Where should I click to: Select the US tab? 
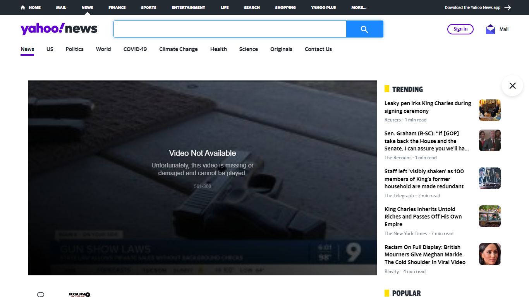[50, 49]
